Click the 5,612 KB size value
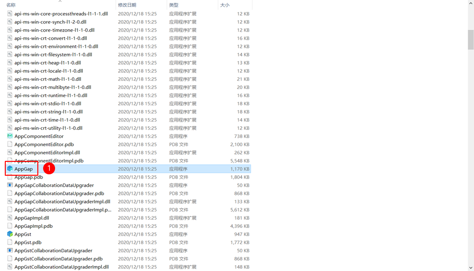Image resolution: width=474 pixels, height=271 pixels. (240, 210)
